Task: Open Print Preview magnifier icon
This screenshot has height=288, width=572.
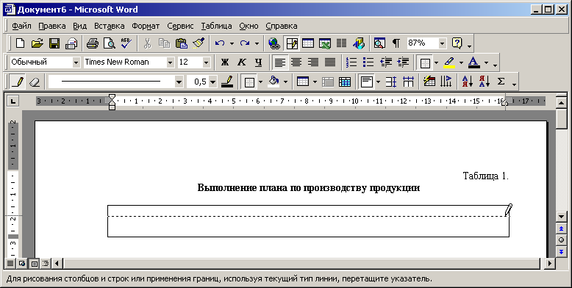Action: point(109,43)
